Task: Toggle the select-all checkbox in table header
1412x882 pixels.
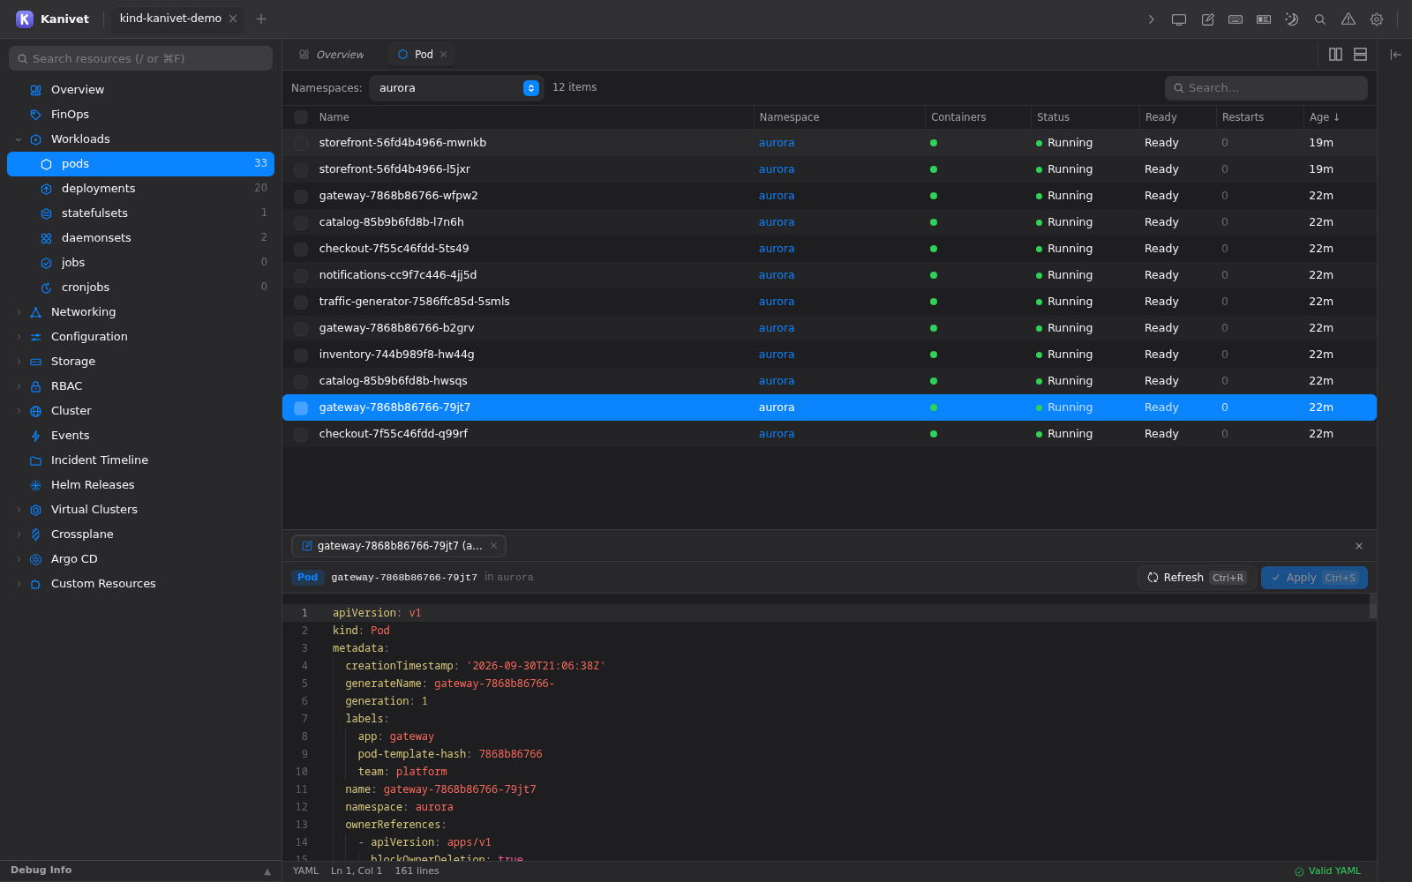Action: pyautogui.click(x=301, y=117)
